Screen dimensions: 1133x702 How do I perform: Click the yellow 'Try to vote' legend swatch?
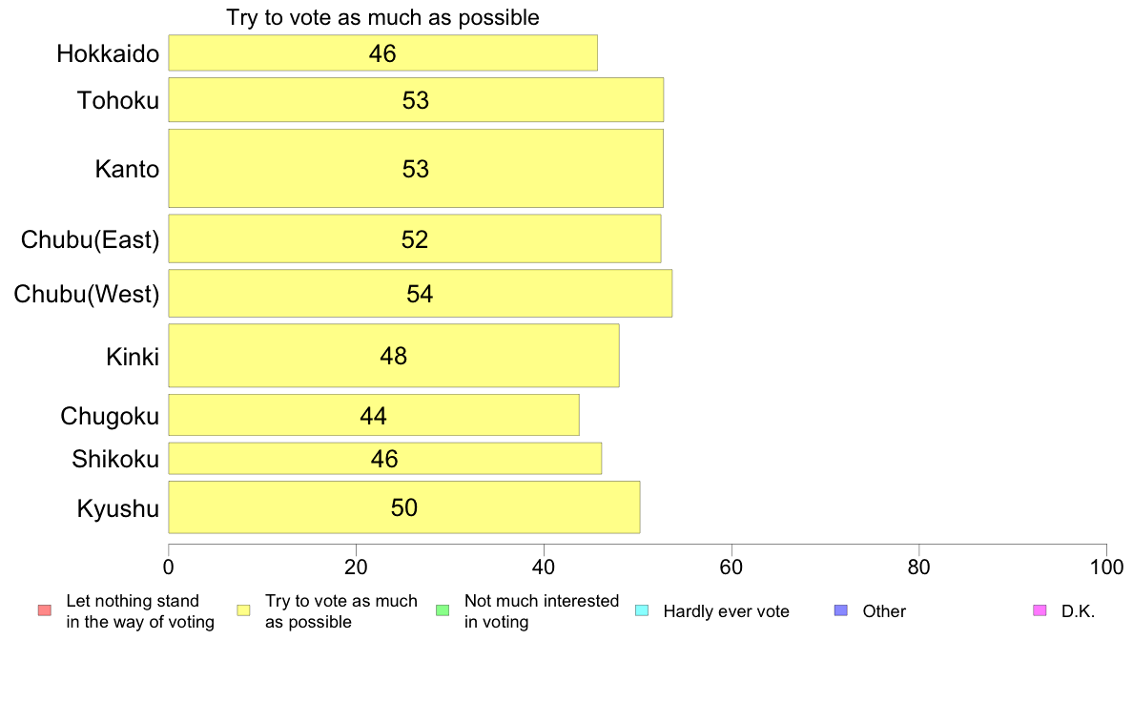(243, 610)
